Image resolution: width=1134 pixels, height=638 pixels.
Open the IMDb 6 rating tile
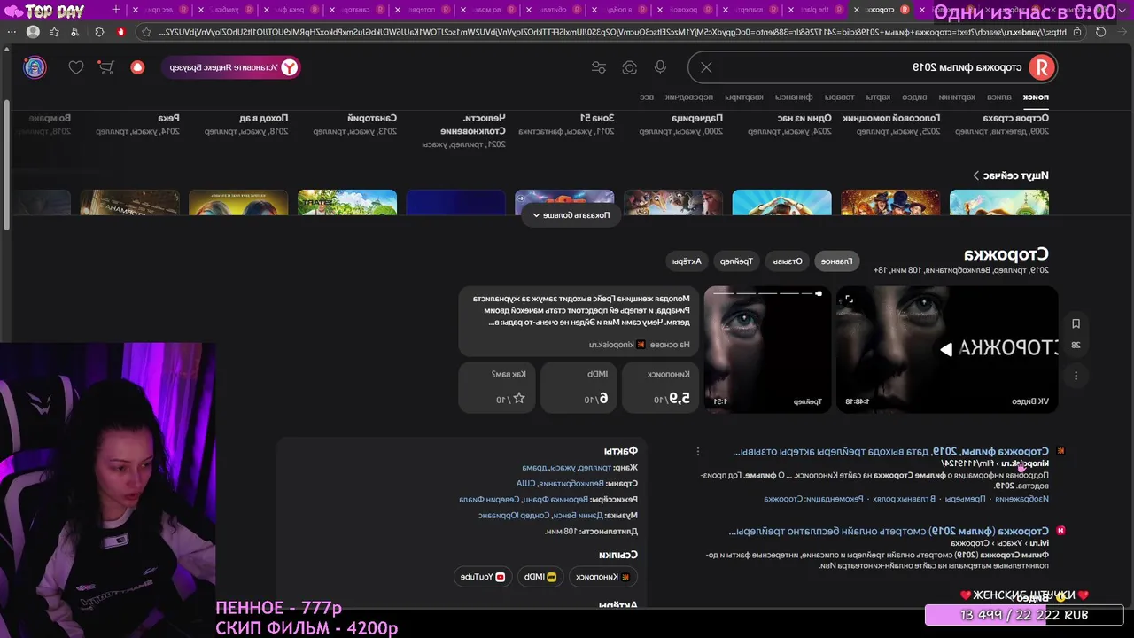coord(579,387)
